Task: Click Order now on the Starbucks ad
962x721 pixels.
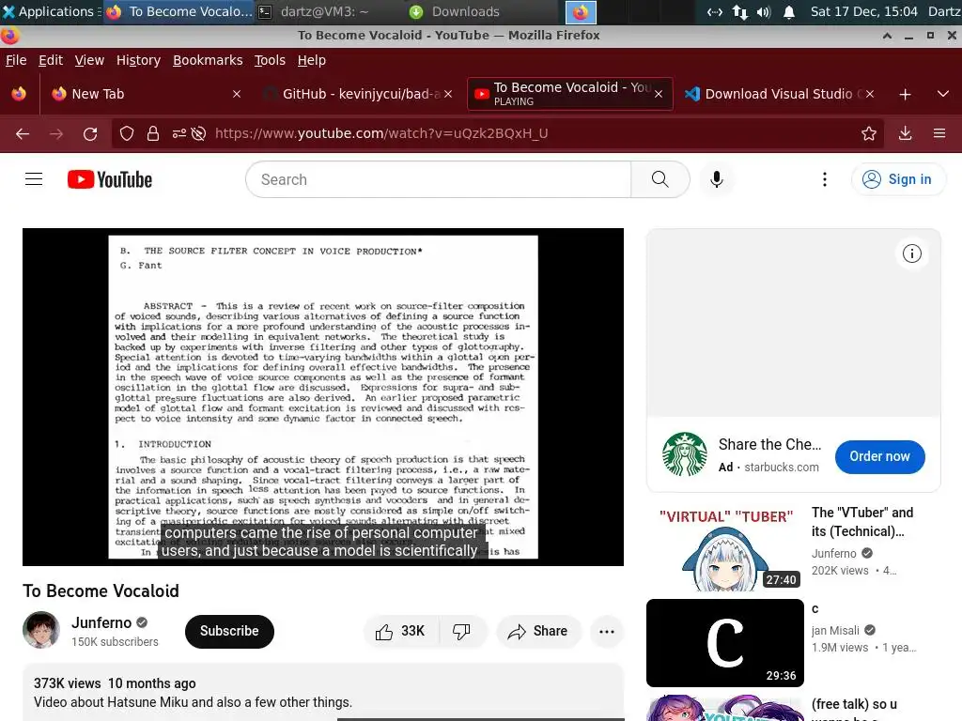Action: click(x=879, y=457)
